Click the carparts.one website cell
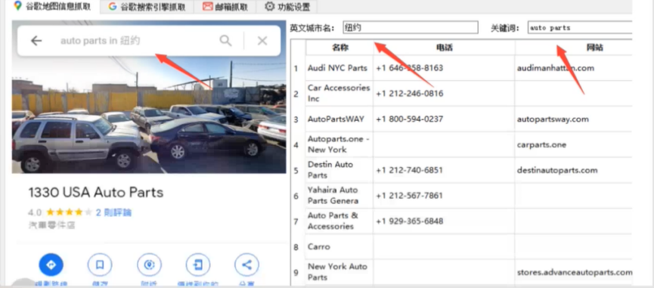 [574, 144]
